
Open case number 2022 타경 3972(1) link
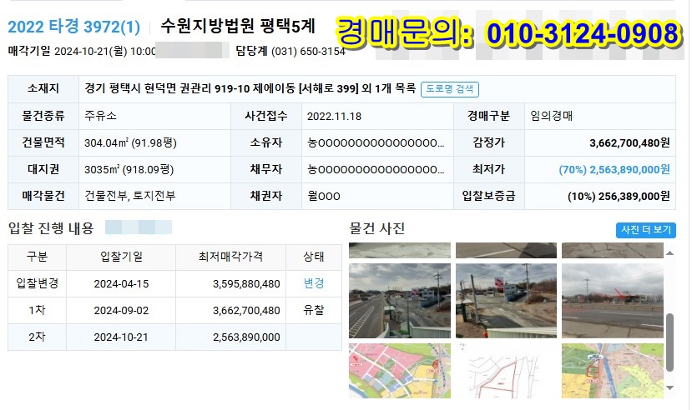pyautogui.click(x=73, y=27)
